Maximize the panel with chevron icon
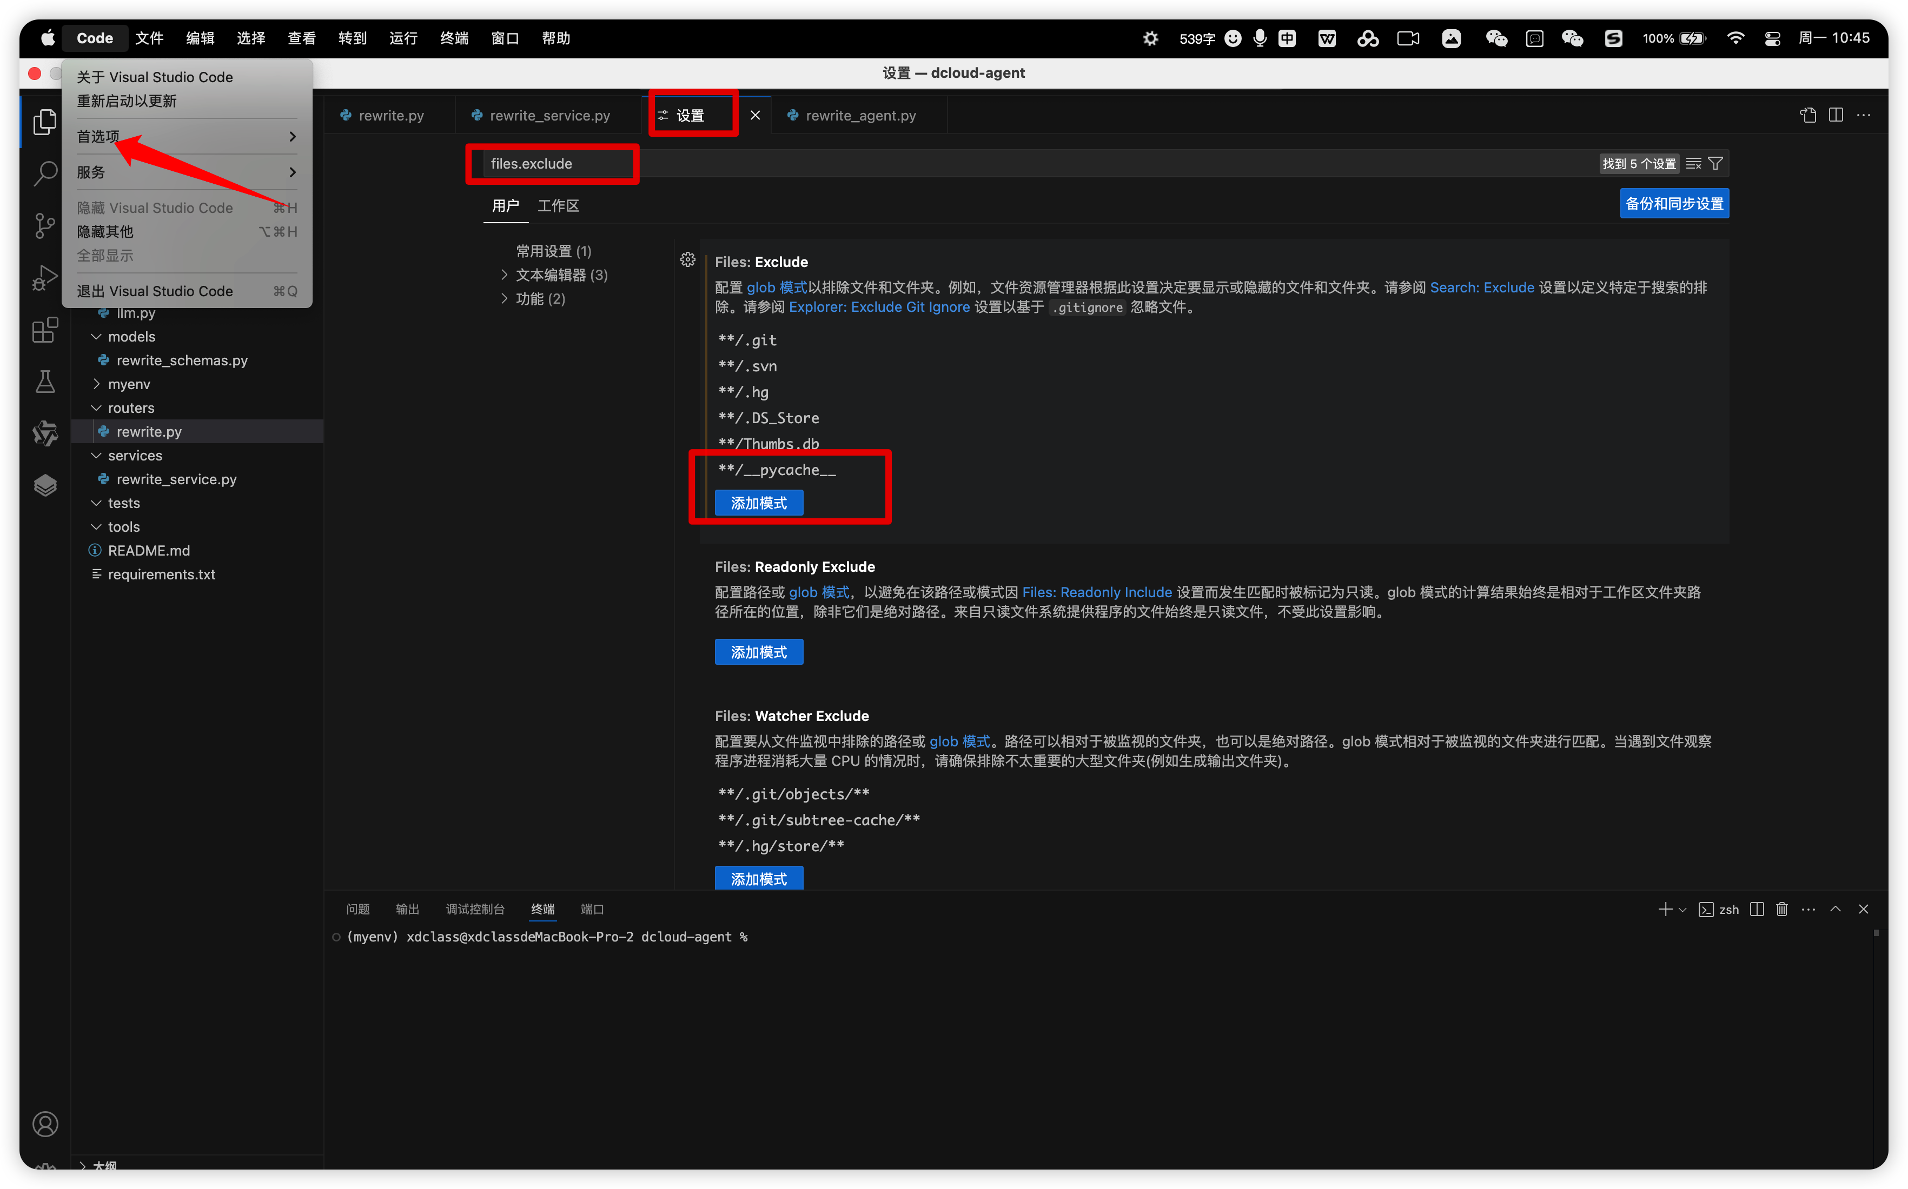The height and width of the screenshot is (1189, 1908). point(1836,909)
